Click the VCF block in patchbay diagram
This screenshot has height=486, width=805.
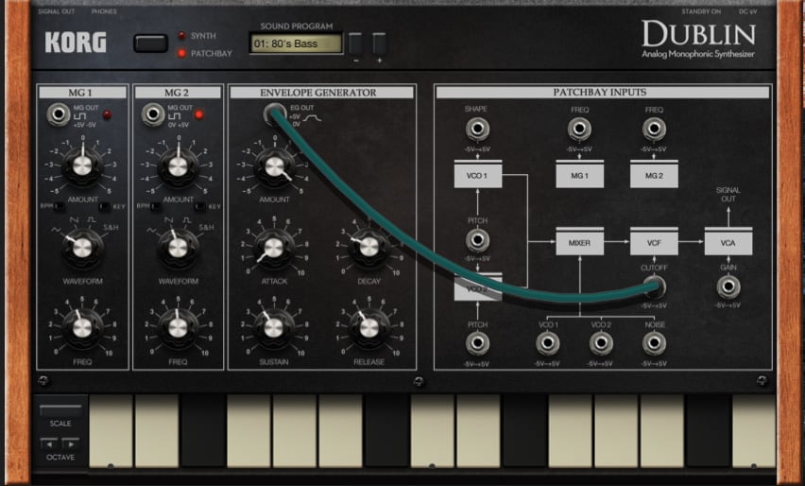[x=654, y=241]
